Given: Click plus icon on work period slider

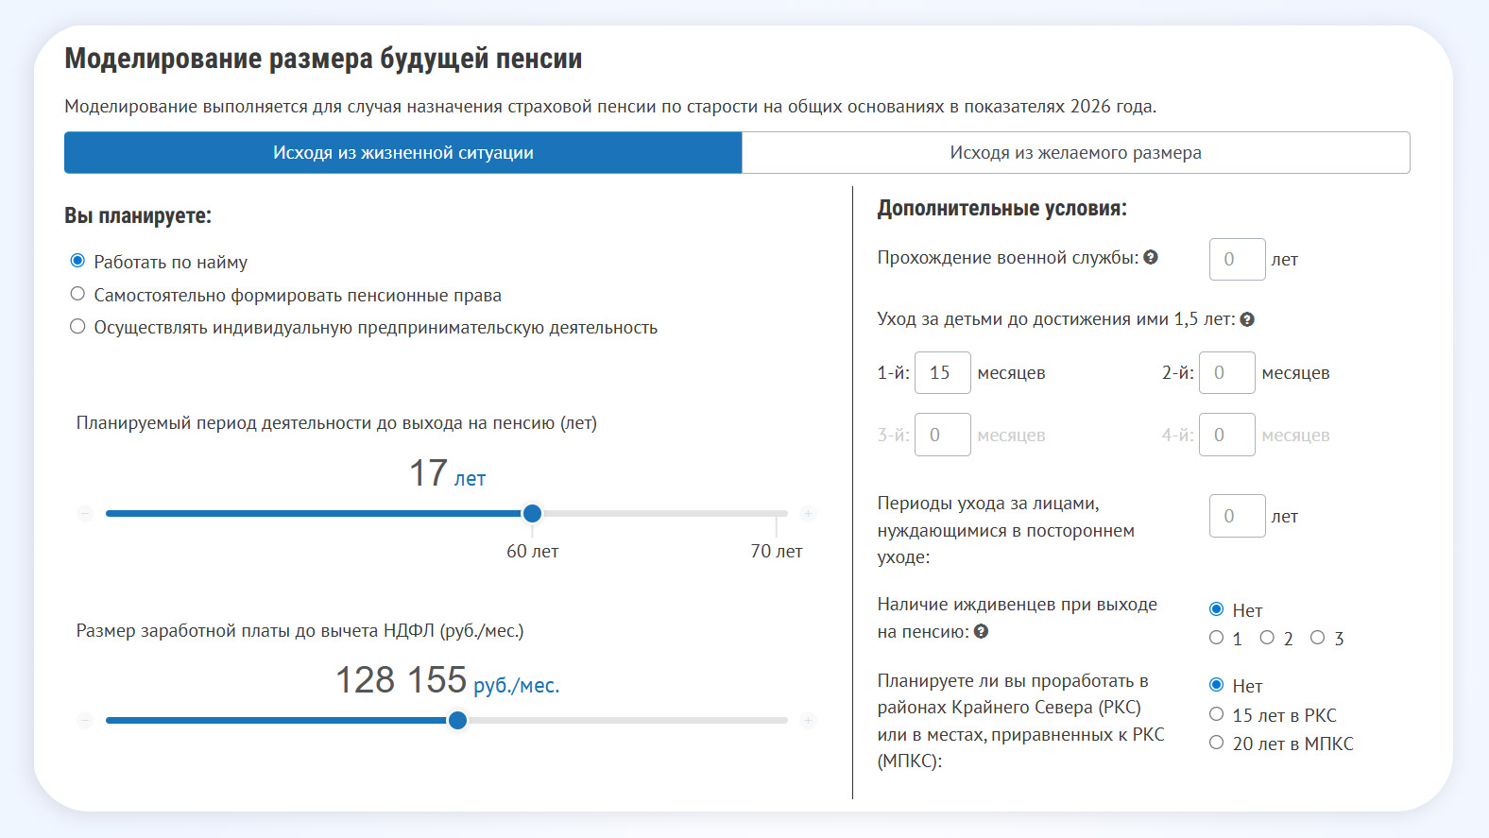Looking at the screenshot, I should click(808, 513).
